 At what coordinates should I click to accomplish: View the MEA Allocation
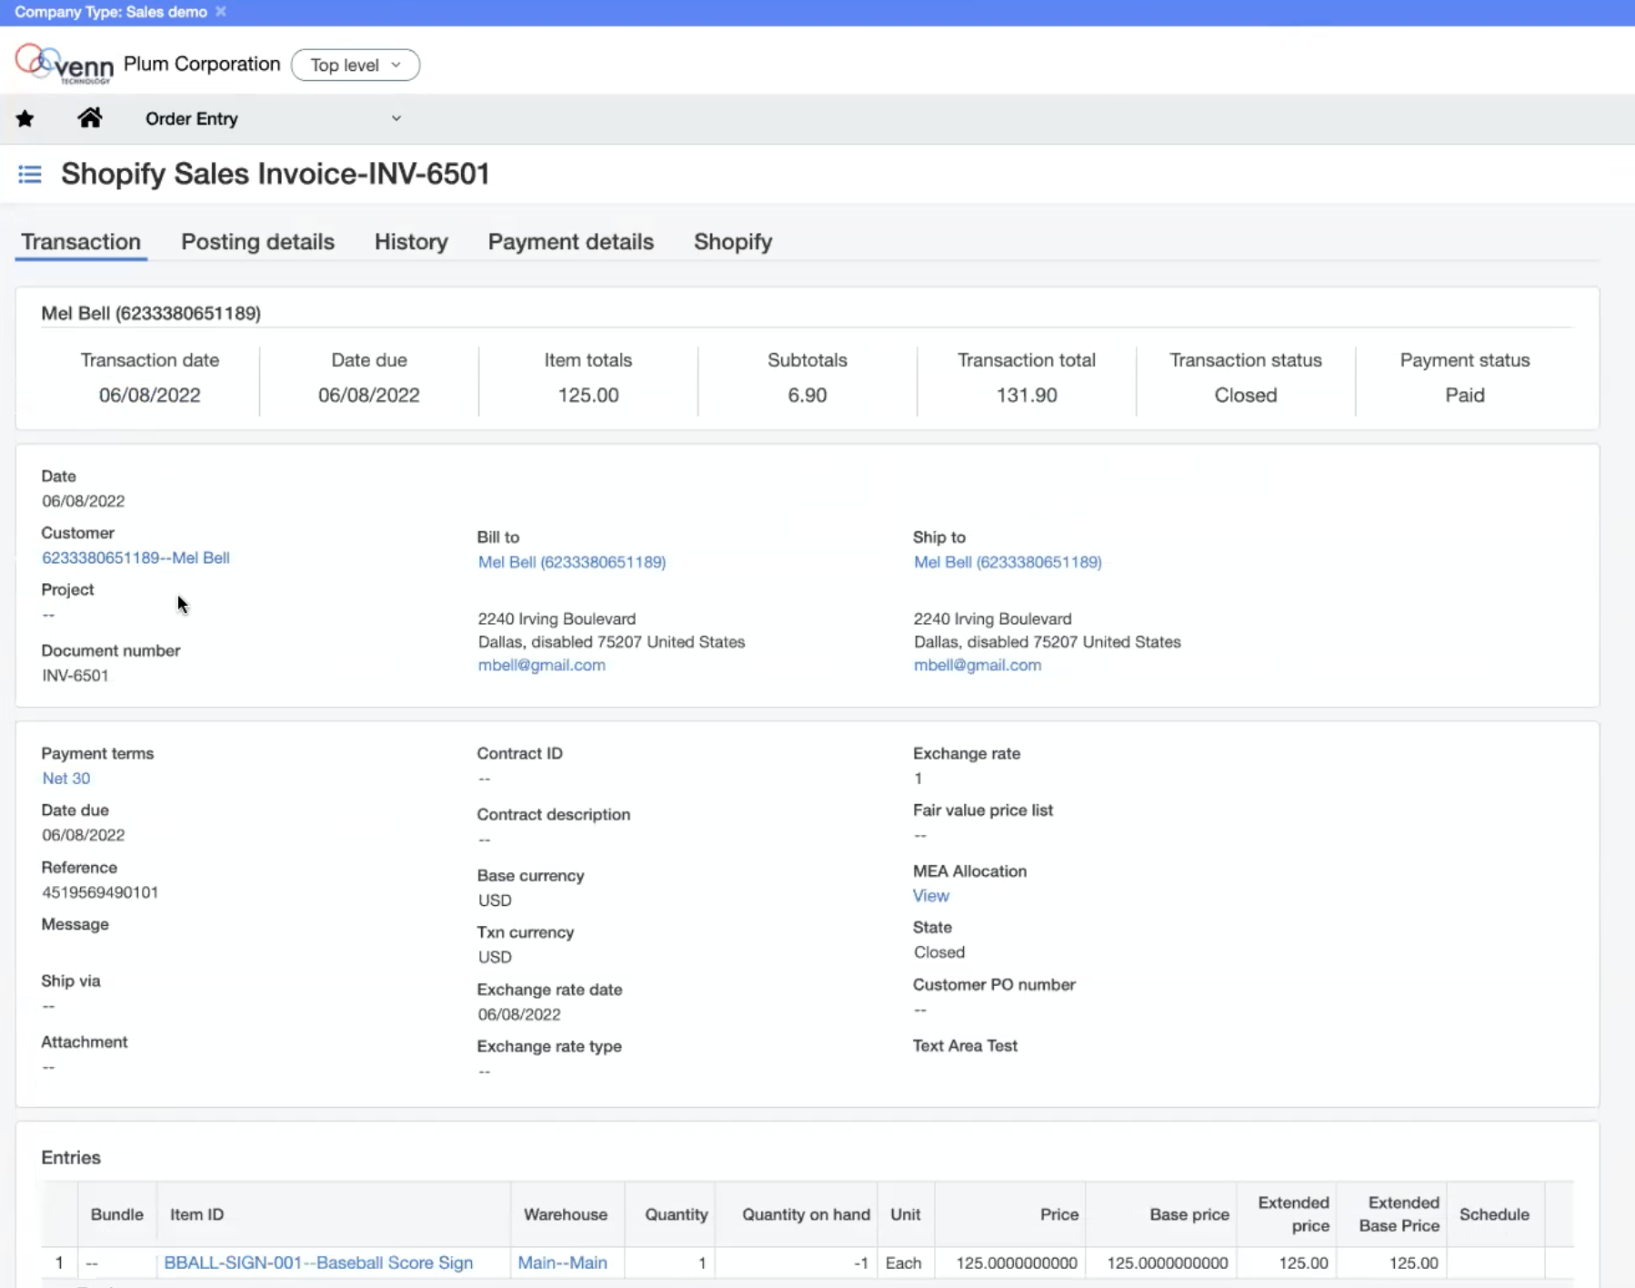(931, 896)
